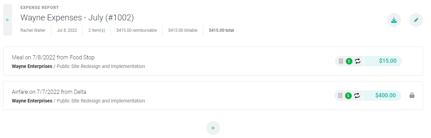
Task: Edit the expense report with pencil icon
Action: 416,20
